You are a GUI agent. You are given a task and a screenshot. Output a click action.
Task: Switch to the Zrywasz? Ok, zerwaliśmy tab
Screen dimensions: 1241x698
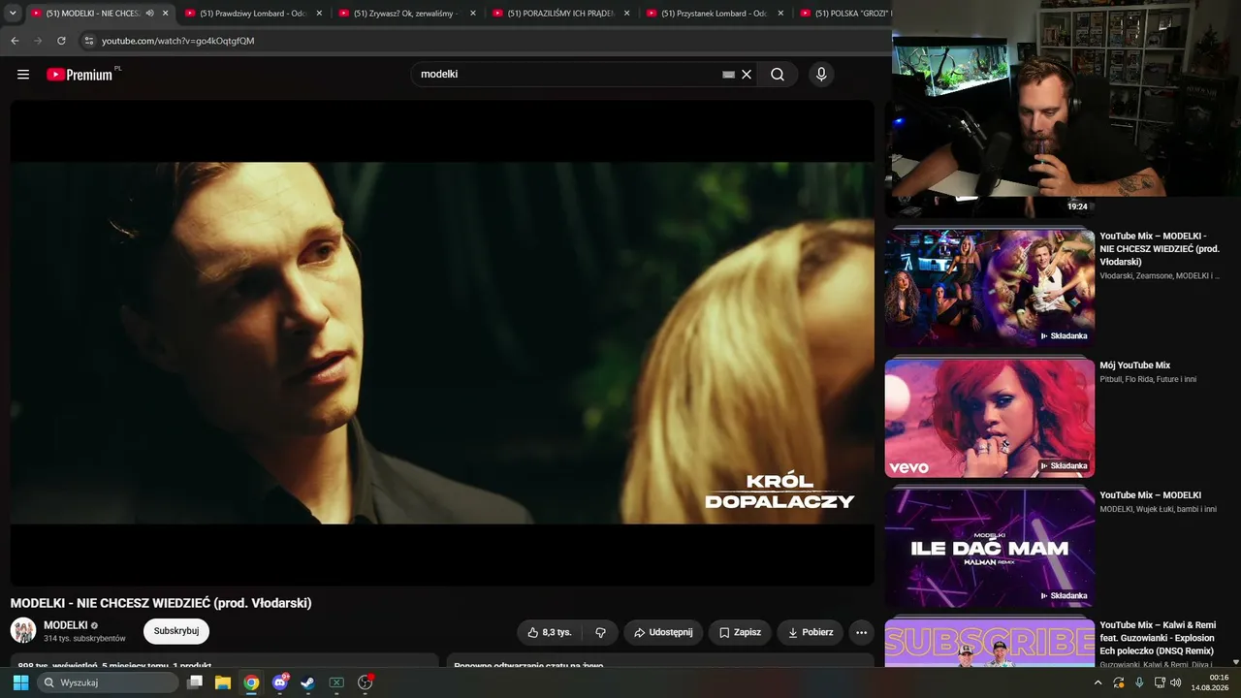405,14
